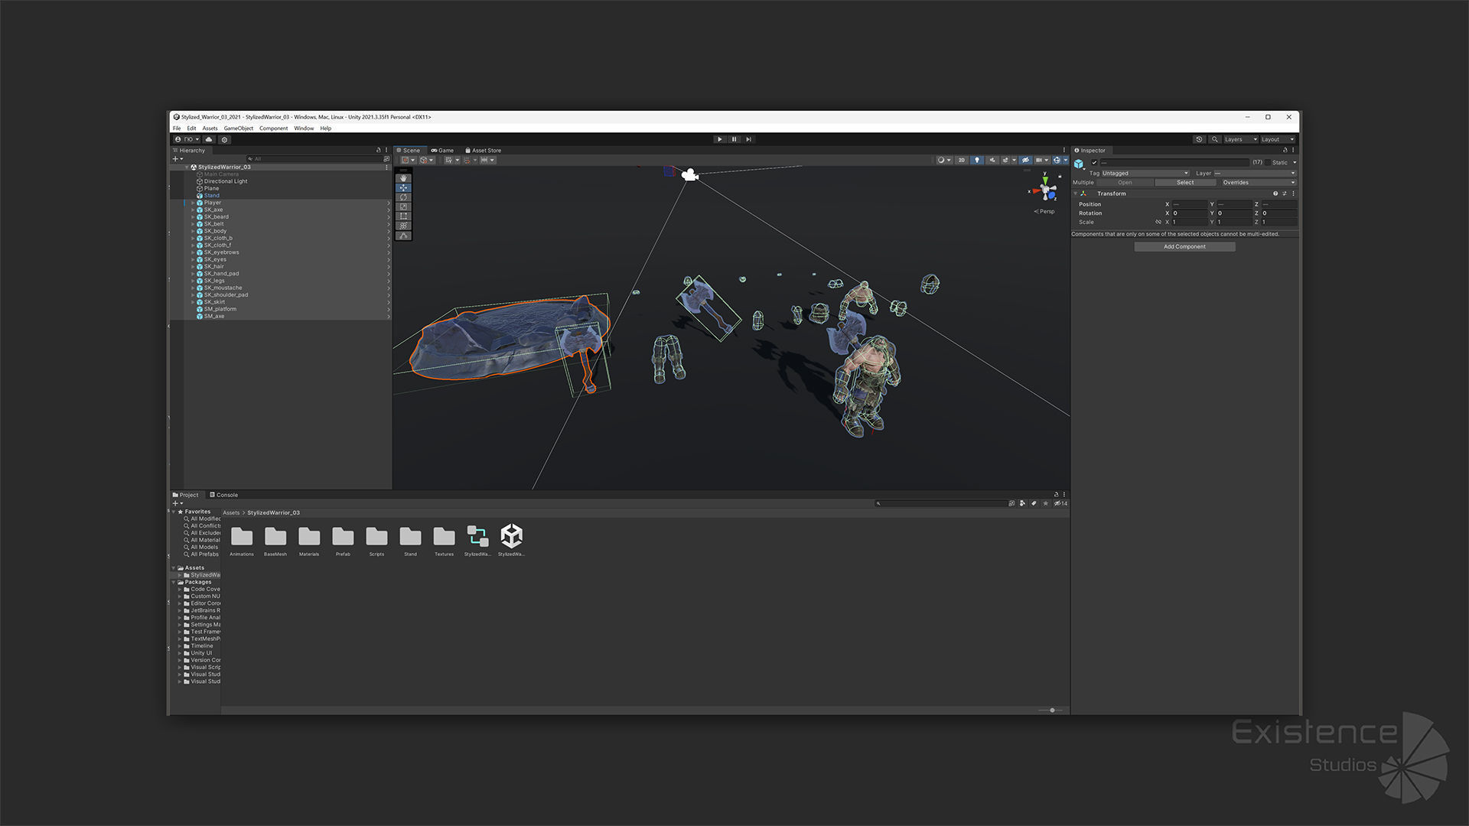Screen dimensions: 1469x826
Task: Click the global search magnifier icon
Action: [x=1214, y=139]
